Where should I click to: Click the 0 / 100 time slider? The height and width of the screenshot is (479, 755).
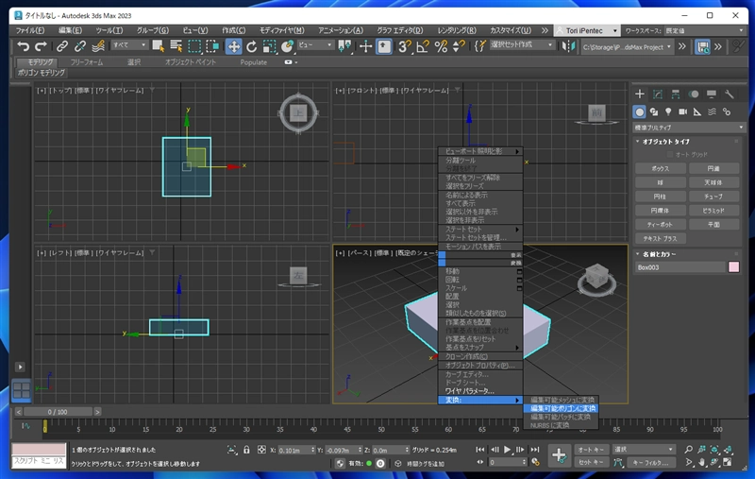[58, 412]
